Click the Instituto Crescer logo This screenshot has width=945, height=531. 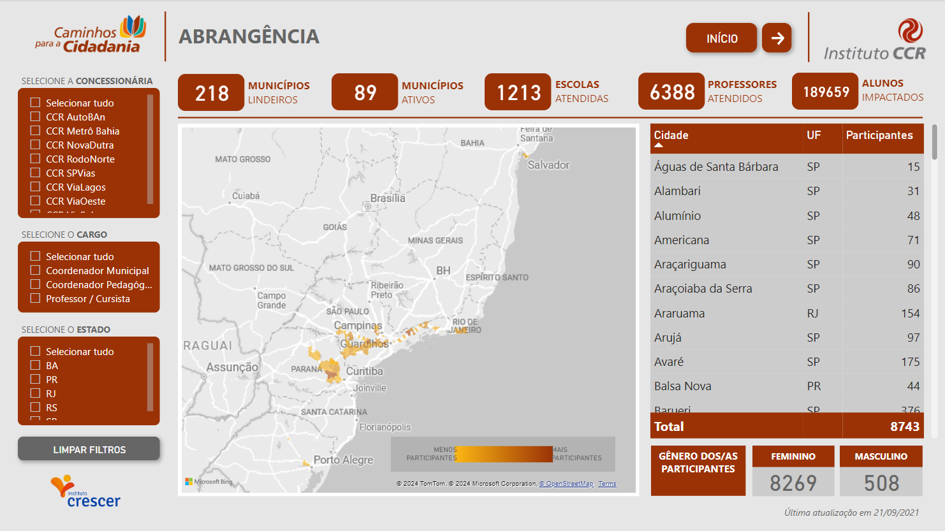[86, 491]
